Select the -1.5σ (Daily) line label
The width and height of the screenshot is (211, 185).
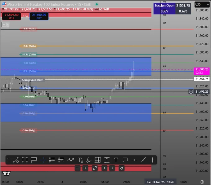(29, 105)
